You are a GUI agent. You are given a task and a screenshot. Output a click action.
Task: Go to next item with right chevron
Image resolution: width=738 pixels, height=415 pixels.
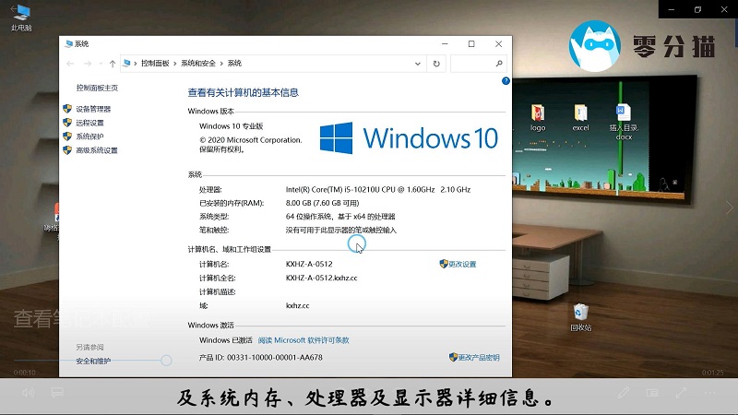tap(729, 207)
